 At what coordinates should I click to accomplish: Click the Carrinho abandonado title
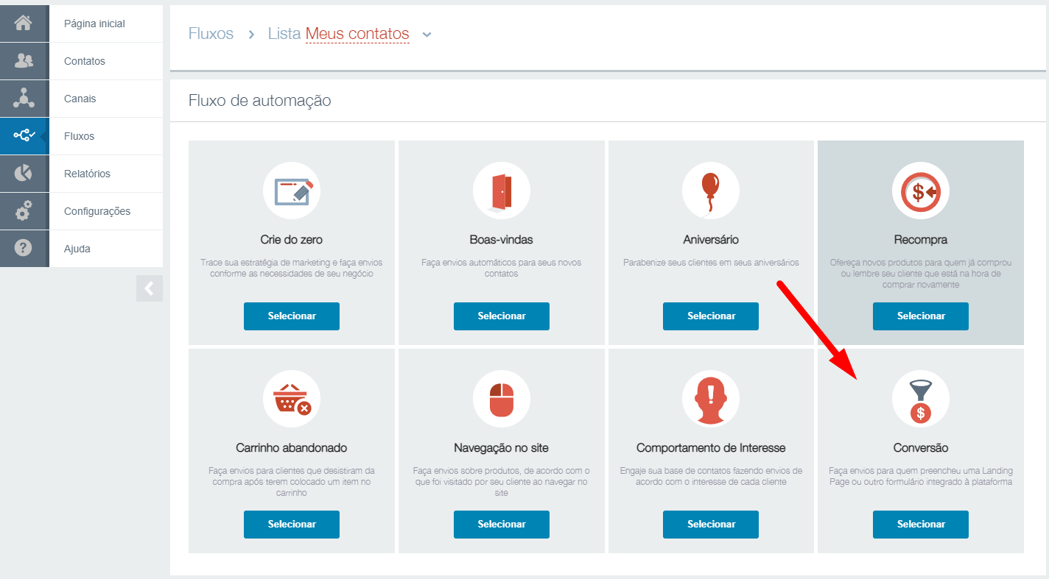(292, 447)
